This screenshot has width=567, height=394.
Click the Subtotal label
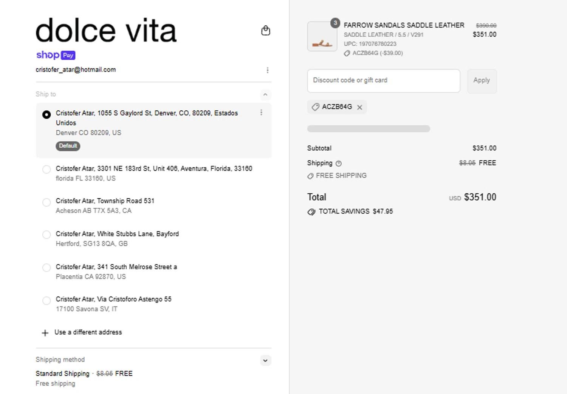point(319,148)
